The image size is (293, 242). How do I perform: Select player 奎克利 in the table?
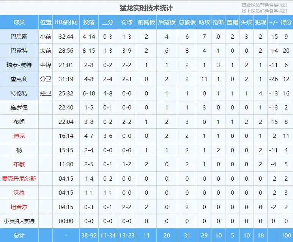pyautogui.click(x=19, y=79)
